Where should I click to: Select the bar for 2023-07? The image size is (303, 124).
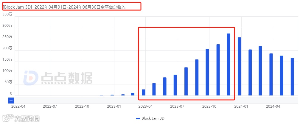coord(175,85)
